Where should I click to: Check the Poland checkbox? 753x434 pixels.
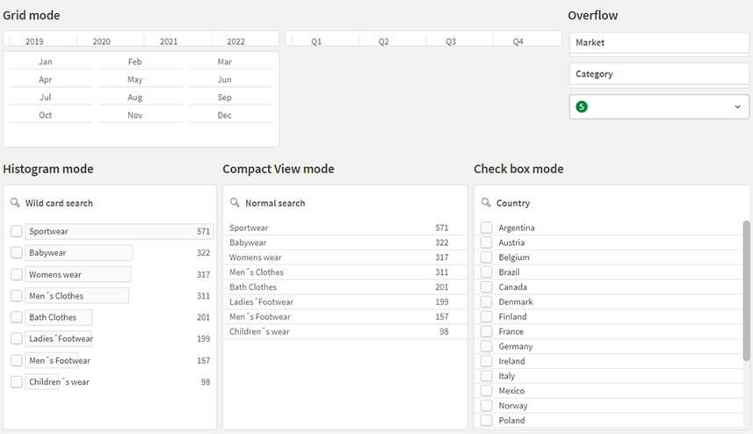point(487,421)
